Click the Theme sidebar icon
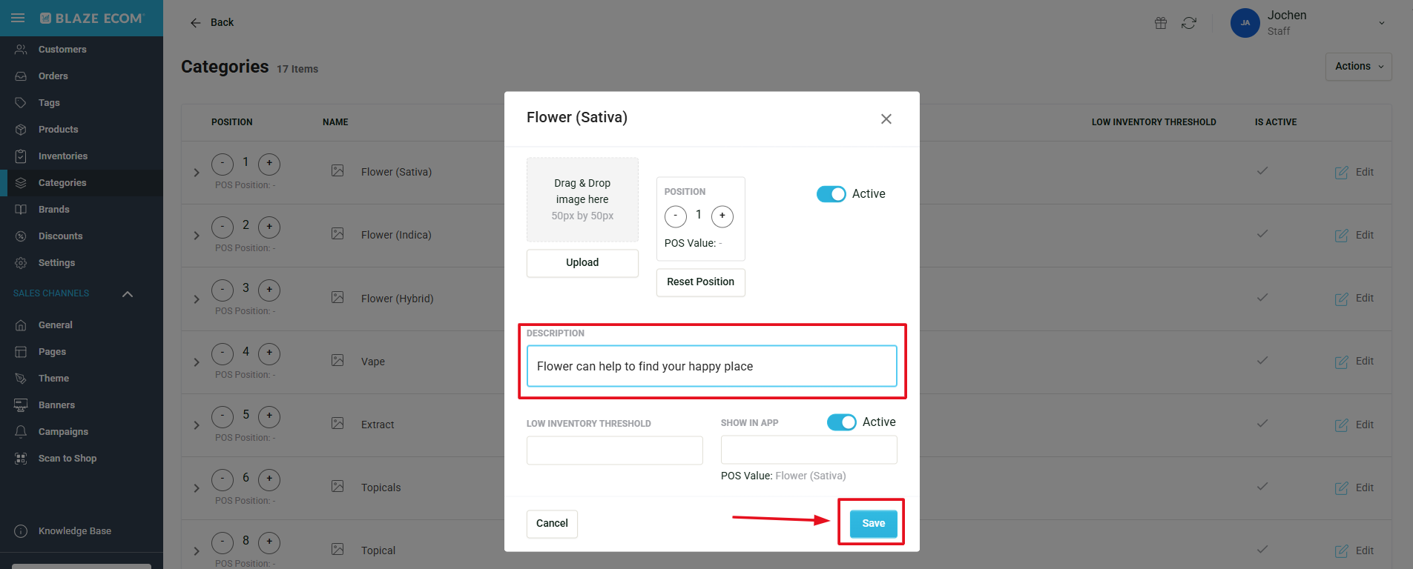Screen dimensions: 1413x569 (21, 379)
